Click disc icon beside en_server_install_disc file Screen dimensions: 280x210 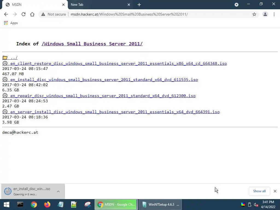[x=5, y=112]
